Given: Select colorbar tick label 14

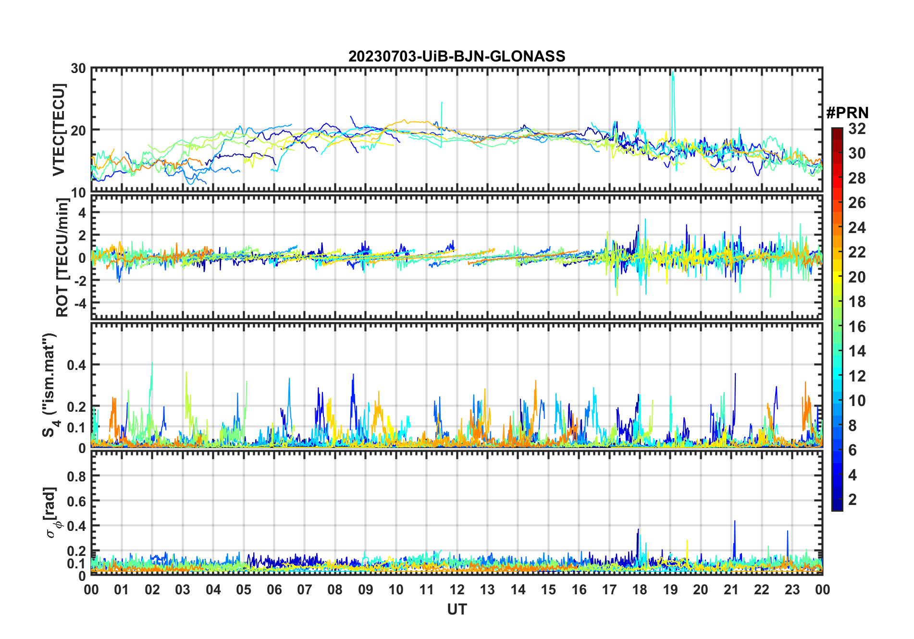Looking at the screenshot, I should pyautogui.click(x=857, y=351).
